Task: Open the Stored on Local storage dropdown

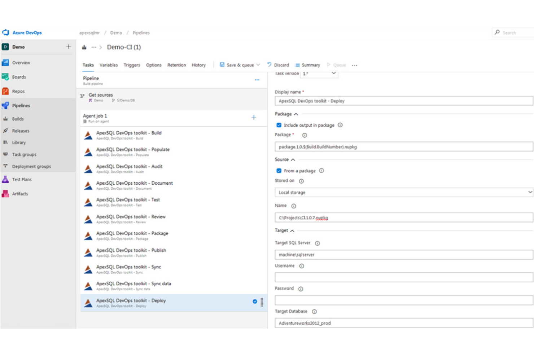Action: pyautogui.click(x=530, y=192)
